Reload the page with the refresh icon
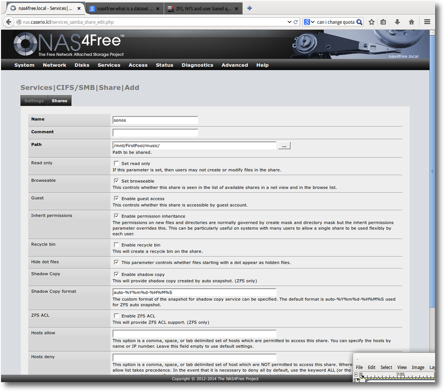This screenshot has width=444, height=391. (296, 22)
